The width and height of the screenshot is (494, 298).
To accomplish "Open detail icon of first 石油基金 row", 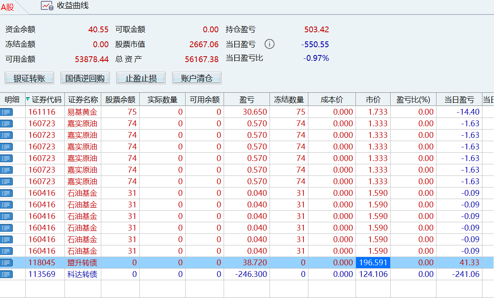I will [7, 193].
